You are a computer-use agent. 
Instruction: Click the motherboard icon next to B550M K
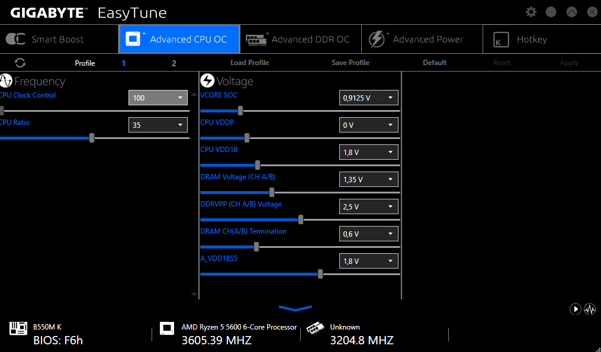(18, 329)
